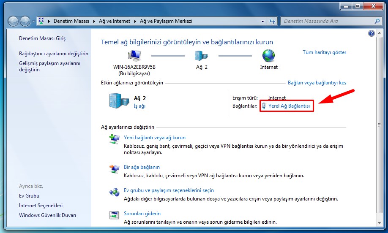This screenshot has width=388, height=233.
Task: Select the Denetim Masası breadcrumb item
Action: (x=71, y=21)
